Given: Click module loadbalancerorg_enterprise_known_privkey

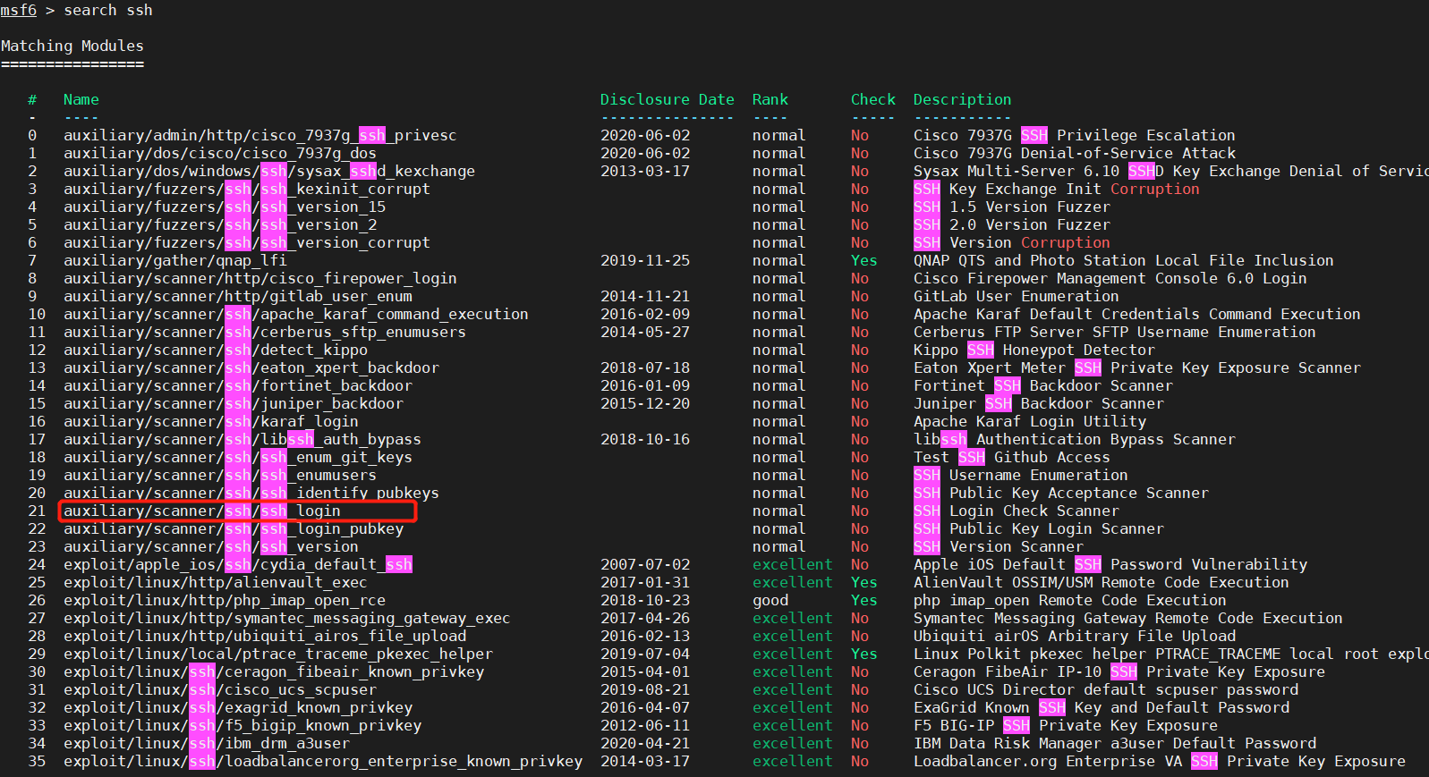Looking at the screenshot, I should pyautogui.click(x=323, y=761).
